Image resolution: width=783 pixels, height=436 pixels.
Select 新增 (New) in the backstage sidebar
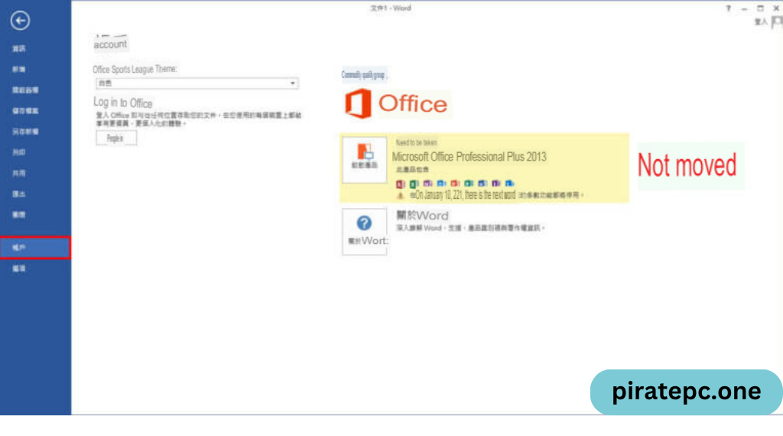click(x=19, y=70)
